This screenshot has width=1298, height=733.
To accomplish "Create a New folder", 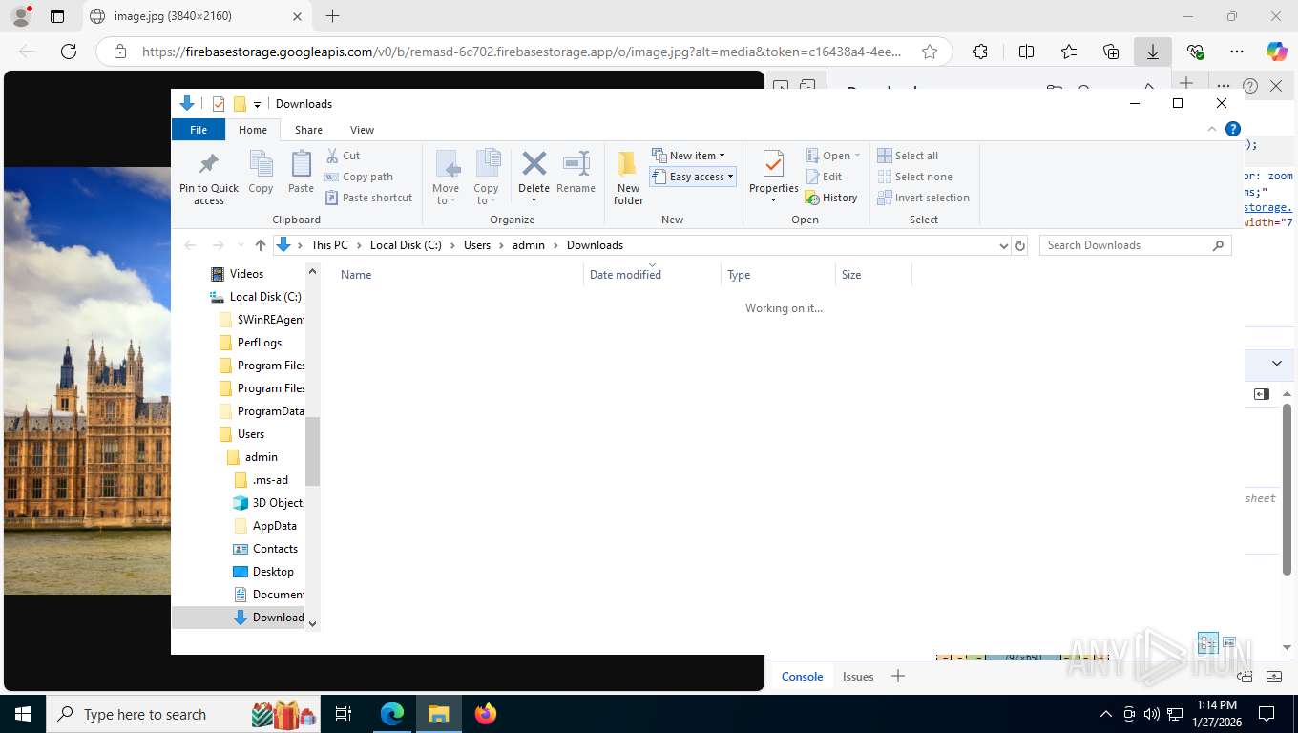I will pos(628,178).
